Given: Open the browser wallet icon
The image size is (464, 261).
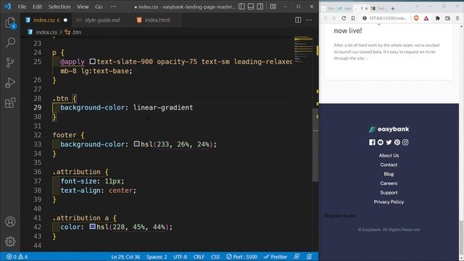Looking at the screenshot, I should [x=447, y=18].
